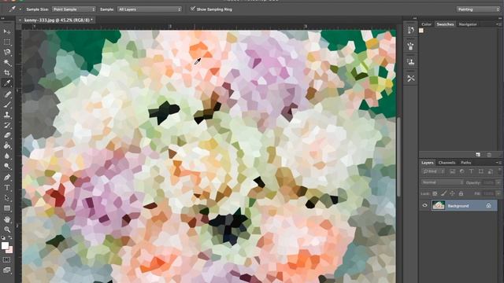This screenshot has height=283, width=504.
Task: Switch to the Channels tab
Action: 447,163
